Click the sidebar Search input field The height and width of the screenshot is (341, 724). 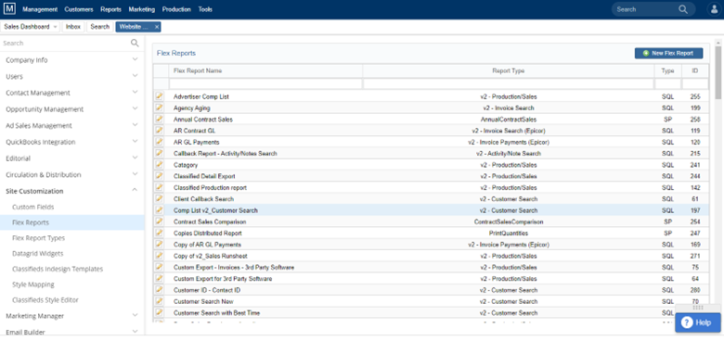pos(65,43)
